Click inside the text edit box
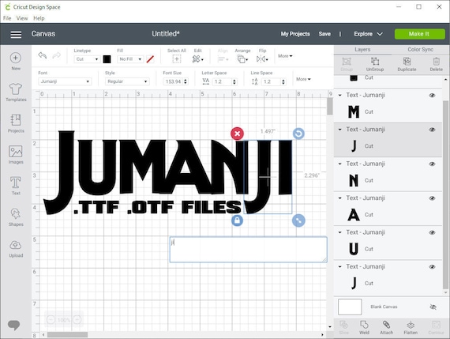 pyautogui.click(x=248, y=250)
